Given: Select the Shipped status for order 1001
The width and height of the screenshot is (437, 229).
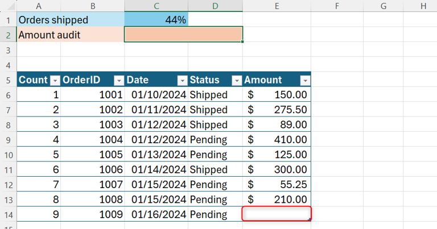Looking at the screenshot, I should [x=215, y=94].
